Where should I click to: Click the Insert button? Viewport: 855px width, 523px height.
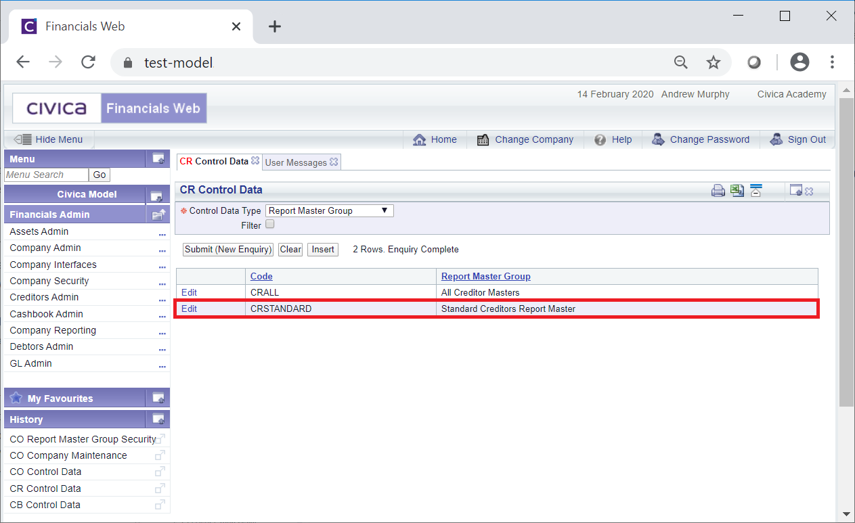[323, 249]
